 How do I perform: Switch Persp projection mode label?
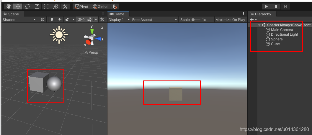click(91, 52)
